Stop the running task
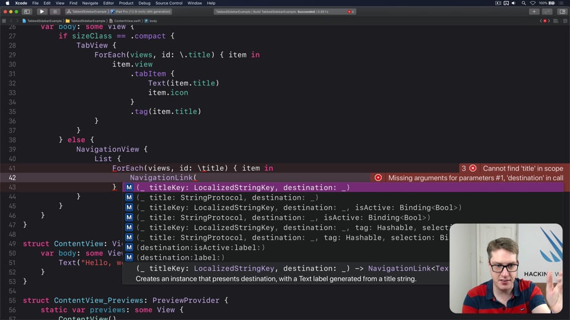570x320 pixels. click(x=55, y=12)
